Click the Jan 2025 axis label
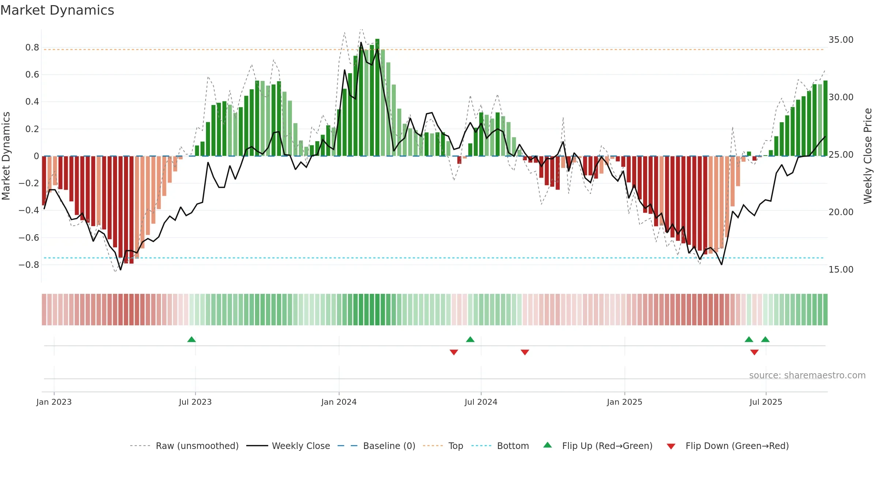 pos(625,402)
